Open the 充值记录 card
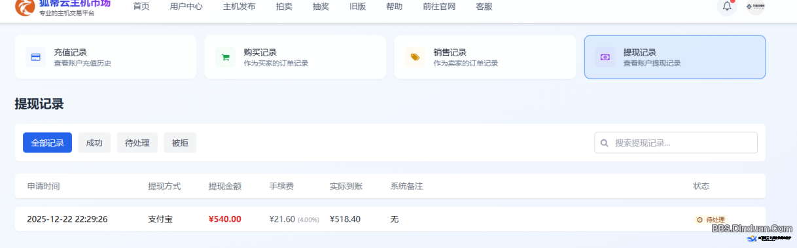The width and height of the screenshot is (797, 248). [105, 57]
